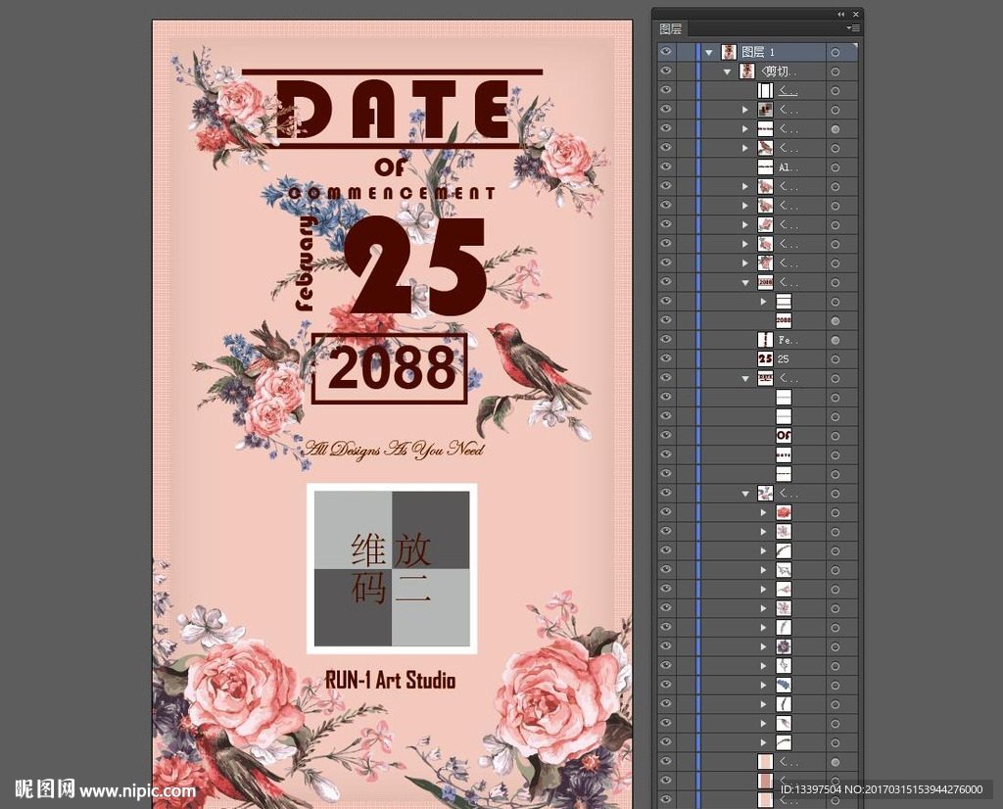Click the red rose sublayer thumbnail
The height and width of the screenshot is (809, 1003).
pyautogui.click(x=784, y=512)
